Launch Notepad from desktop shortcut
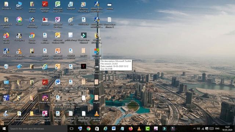Viewport: 235px width, 132px height. pyautogui.click(x=71, y=5)
